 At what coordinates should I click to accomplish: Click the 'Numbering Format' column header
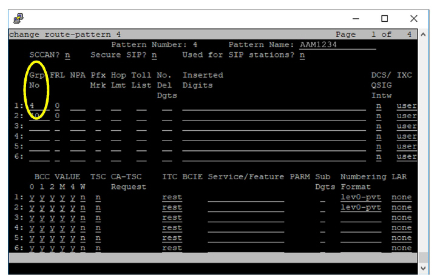coord(364,182)
